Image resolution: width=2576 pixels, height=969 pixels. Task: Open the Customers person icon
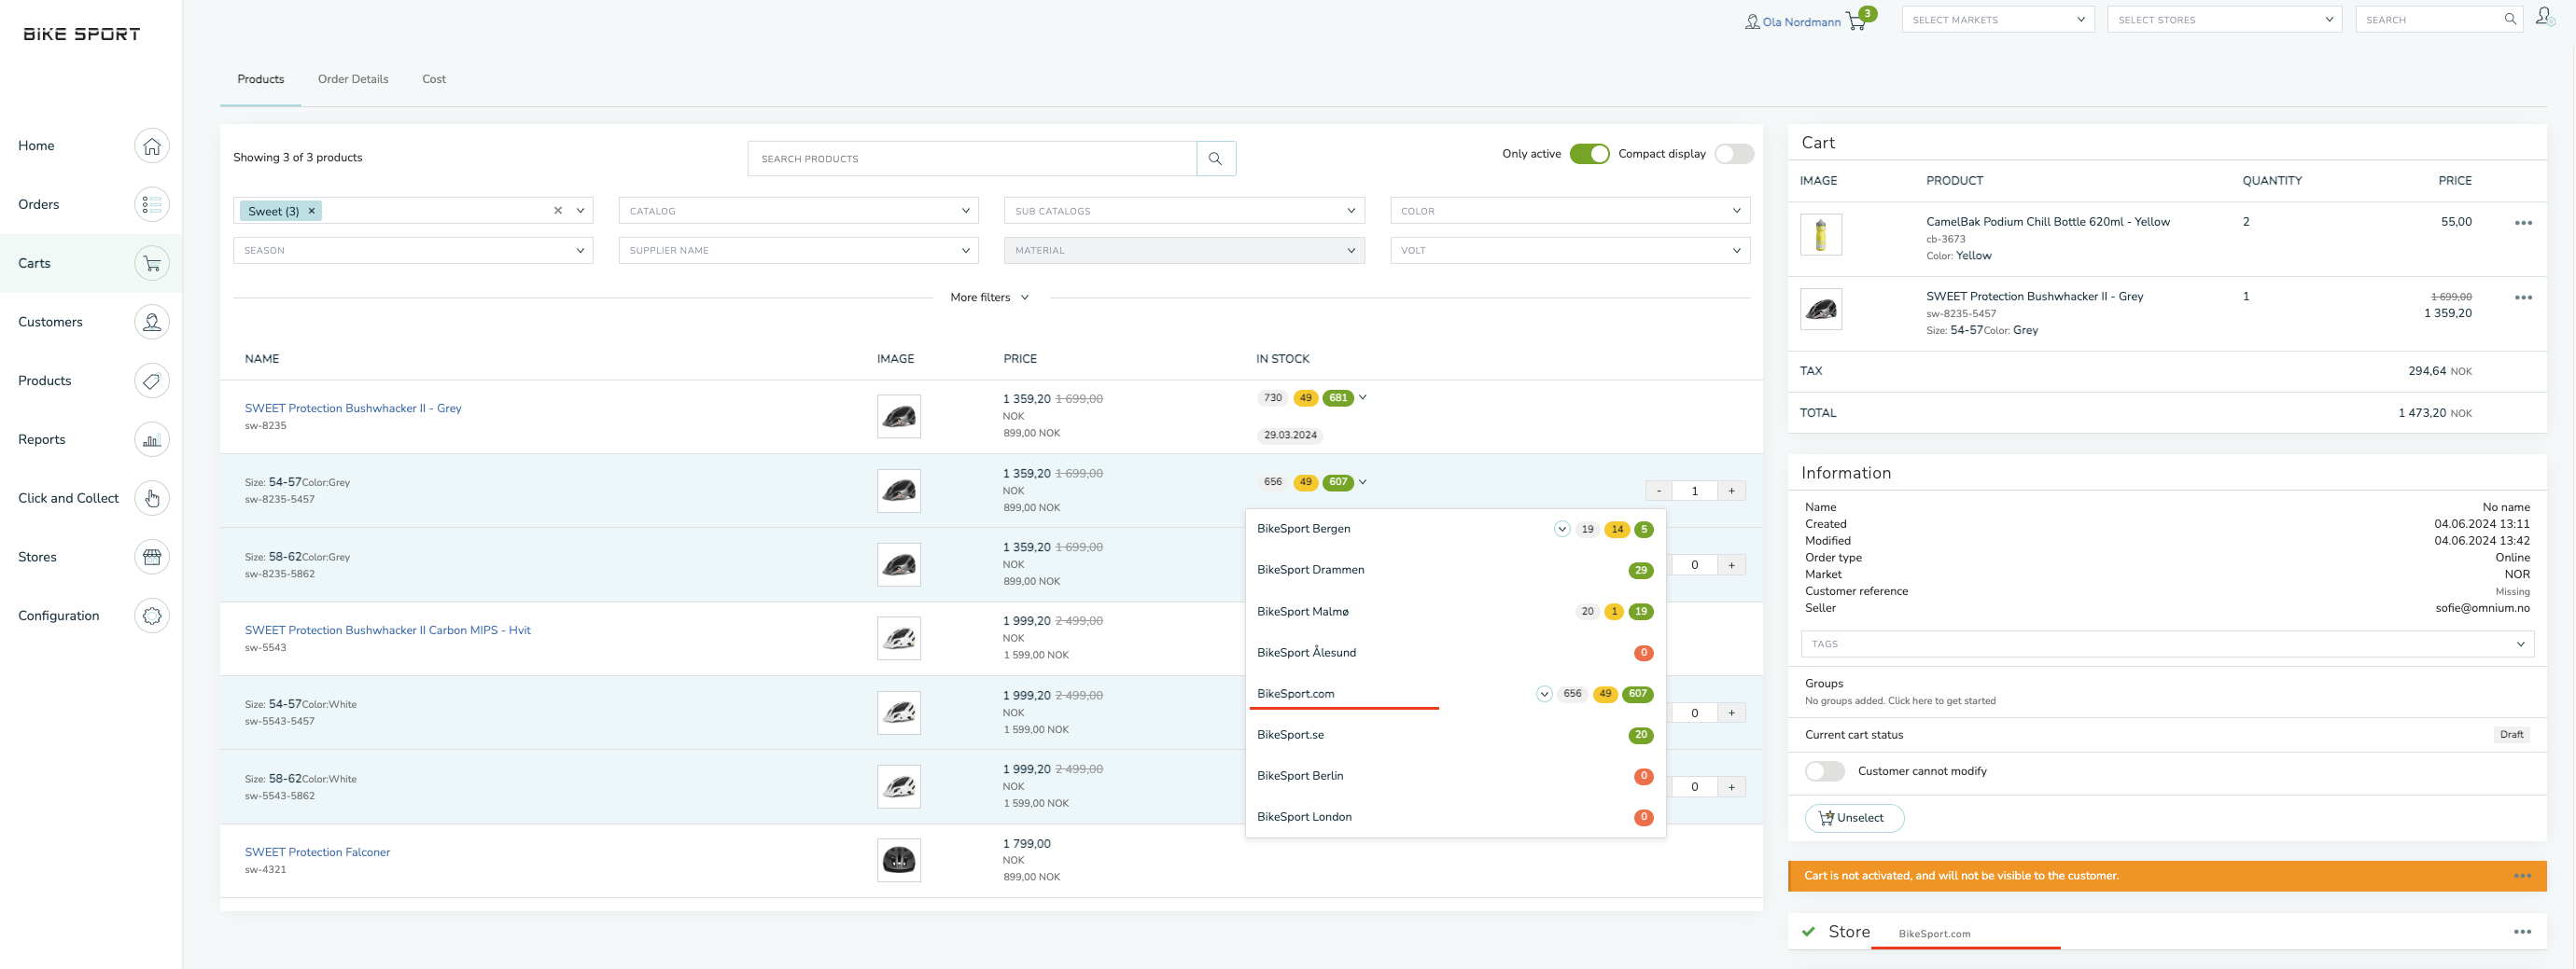[152, 323]
